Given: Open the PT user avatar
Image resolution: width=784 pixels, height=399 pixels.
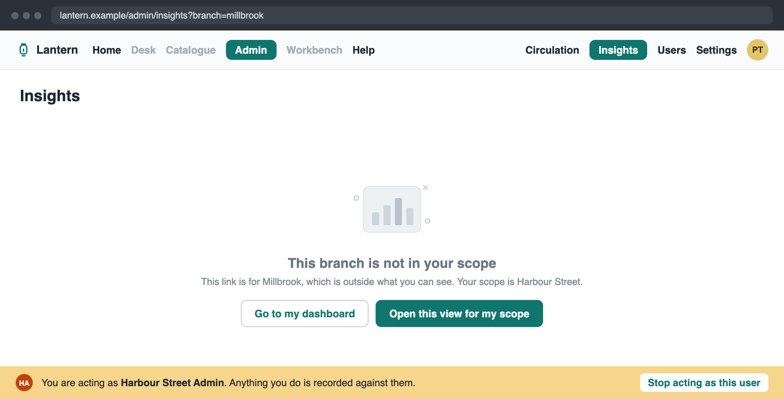Looking at the screenshot, I should (757, 50).
